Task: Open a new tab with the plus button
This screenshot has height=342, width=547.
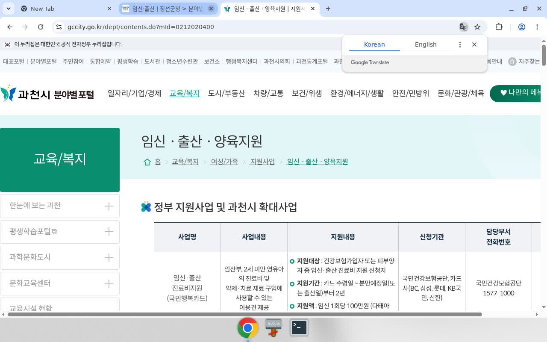Action: coord(328,9)
